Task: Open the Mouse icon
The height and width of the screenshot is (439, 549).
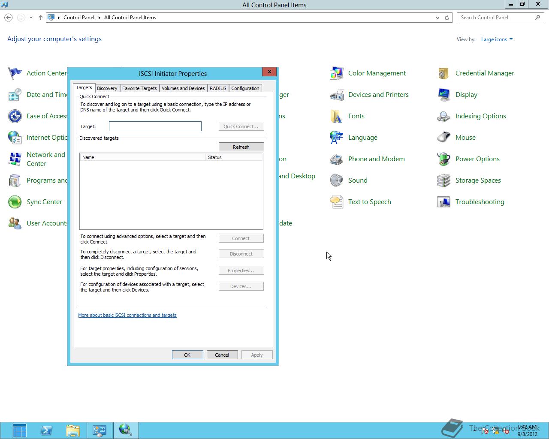Action: (x=444, y=138)
